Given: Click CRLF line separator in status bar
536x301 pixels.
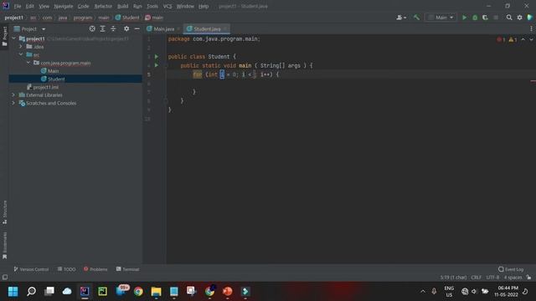Looking at the screenshot, I should point(476,278).
